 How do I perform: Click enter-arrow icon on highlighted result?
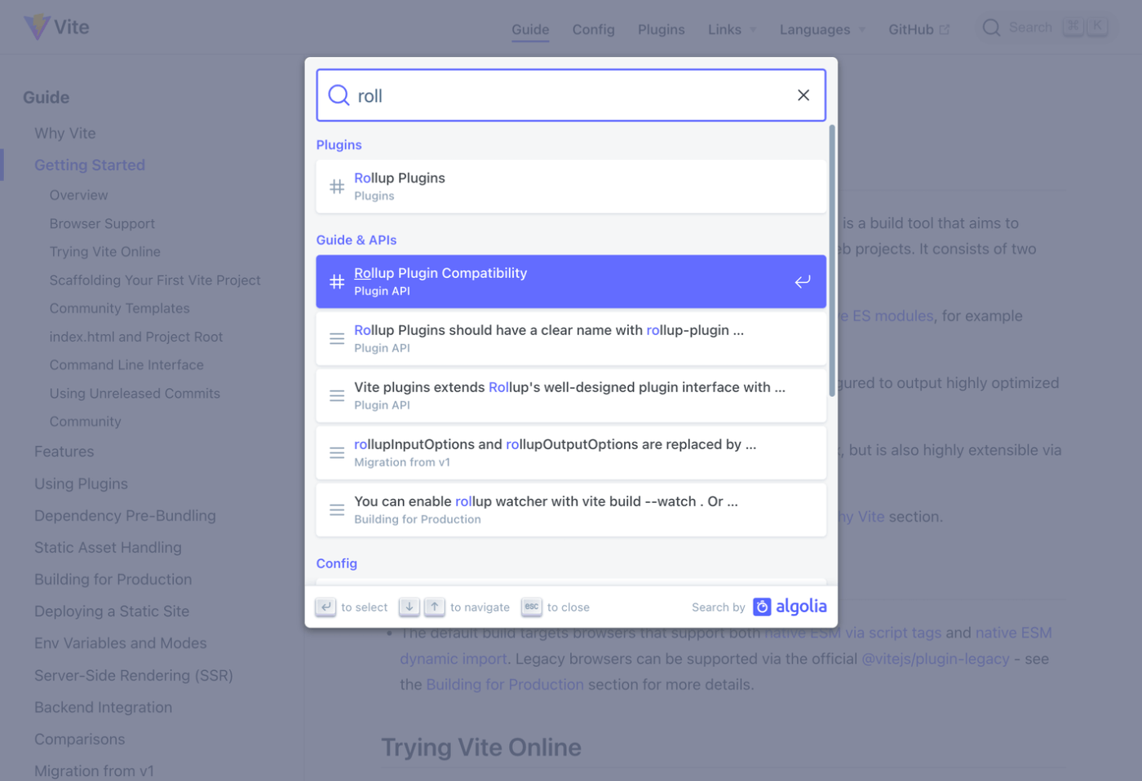point(803,281)
